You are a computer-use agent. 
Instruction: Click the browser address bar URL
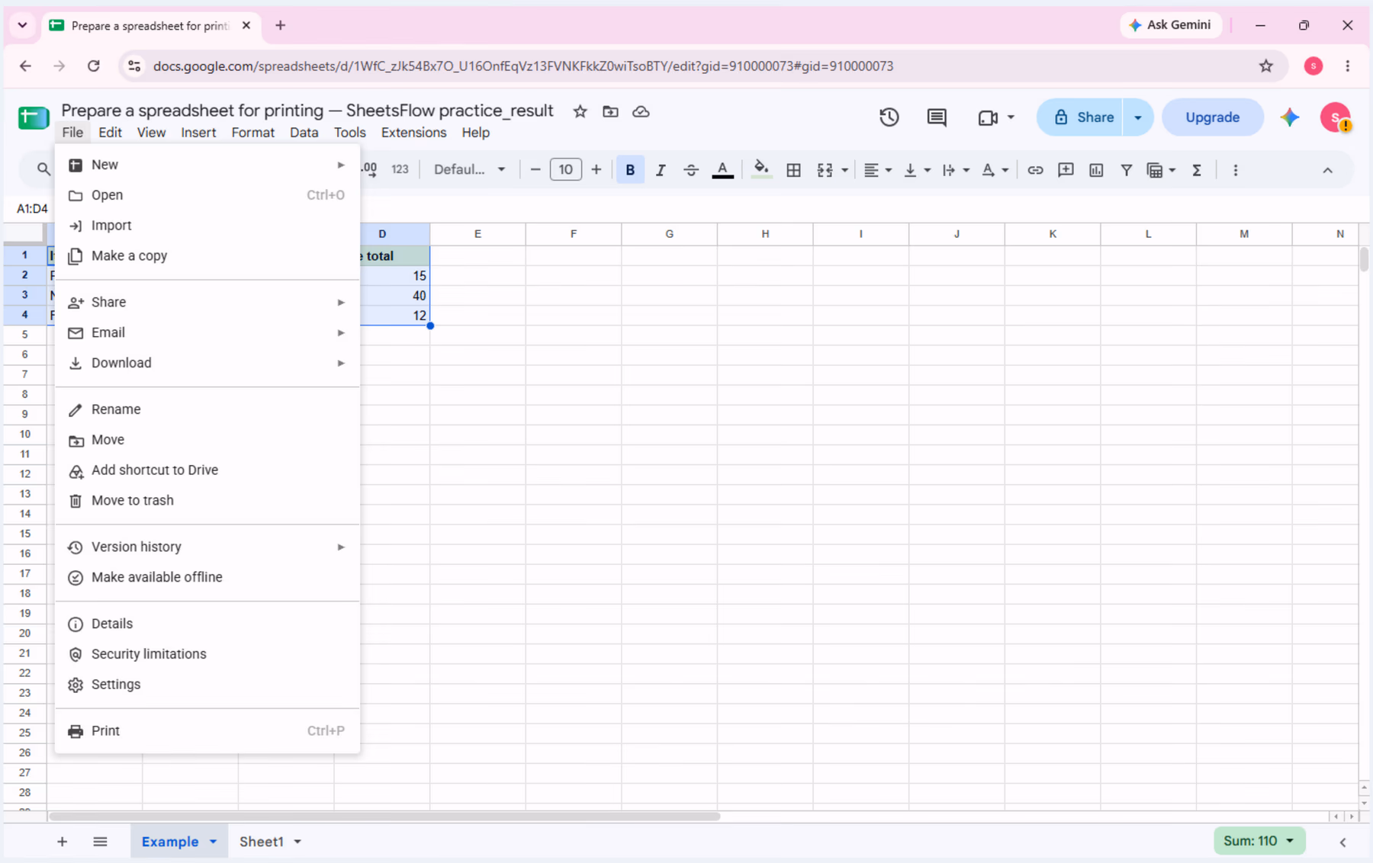click(523, 66)
